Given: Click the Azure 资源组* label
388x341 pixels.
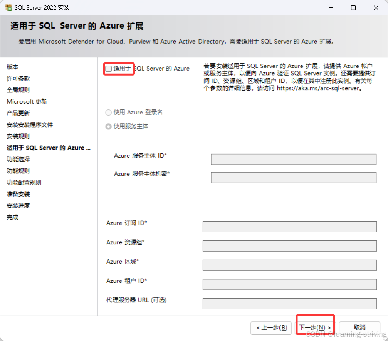Looking at the screenshot, I should tap(126, 242).
